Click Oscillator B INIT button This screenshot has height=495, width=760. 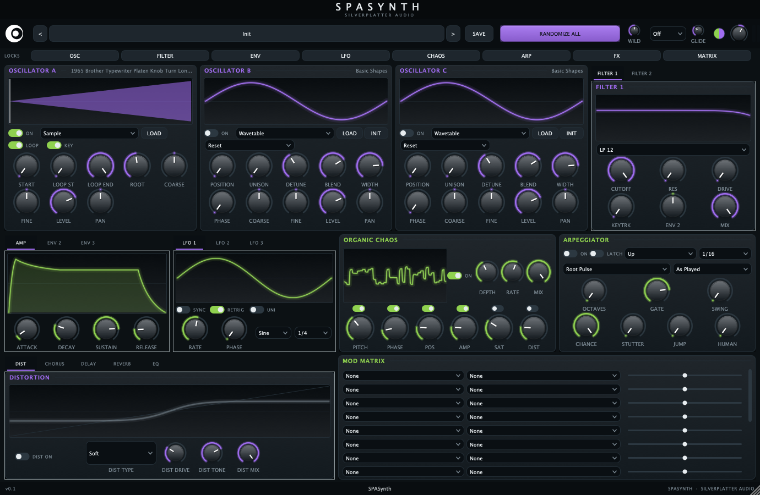pyautogui.click(x=376, y=133)
